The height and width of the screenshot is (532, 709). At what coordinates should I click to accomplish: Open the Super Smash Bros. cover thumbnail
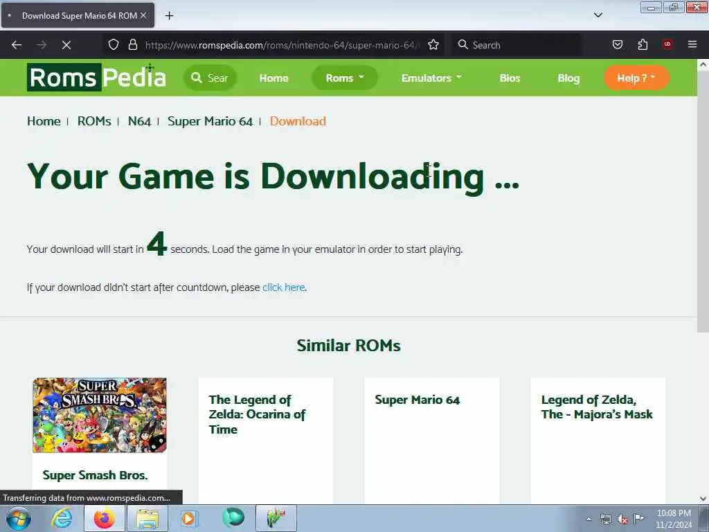100,416
